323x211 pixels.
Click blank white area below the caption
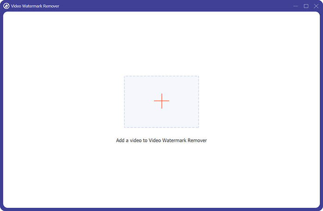[x=161, y=175]
